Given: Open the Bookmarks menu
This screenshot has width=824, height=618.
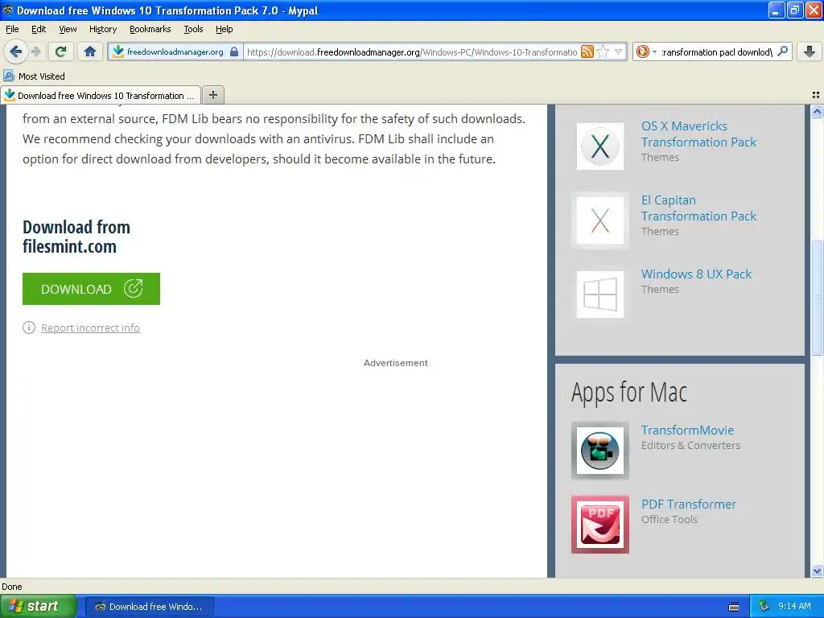Looking at the screenshot, I should coord(150,29).
